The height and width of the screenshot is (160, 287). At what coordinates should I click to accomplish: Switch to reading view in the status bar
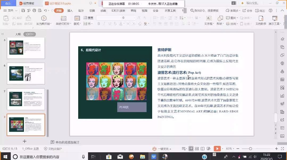click(202, 149)
